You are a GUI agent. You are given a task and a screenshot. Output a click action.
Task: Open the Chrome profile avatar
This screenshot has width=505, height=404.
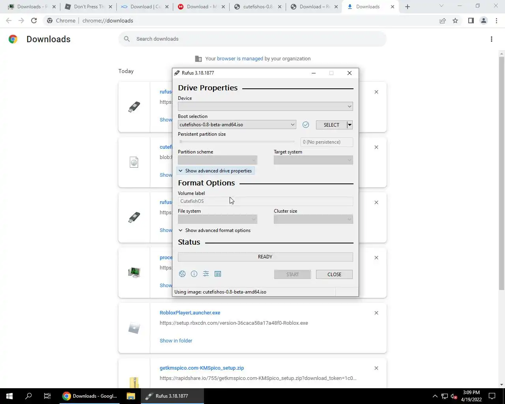coord(483,21)
